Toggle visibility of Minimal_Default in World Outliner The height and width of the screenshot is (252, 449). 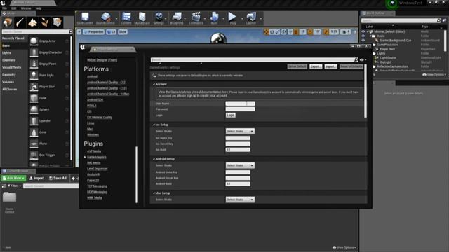click(x=363, y=31)
